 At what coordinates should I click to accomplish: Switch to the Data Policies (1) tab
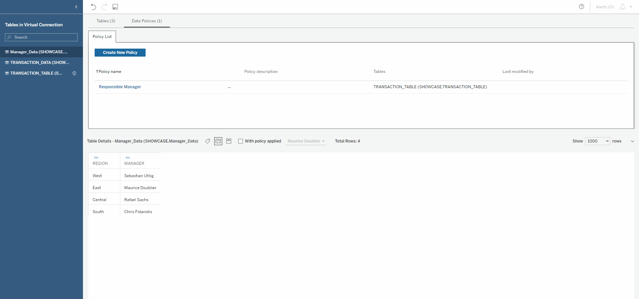tap(147, 21)
